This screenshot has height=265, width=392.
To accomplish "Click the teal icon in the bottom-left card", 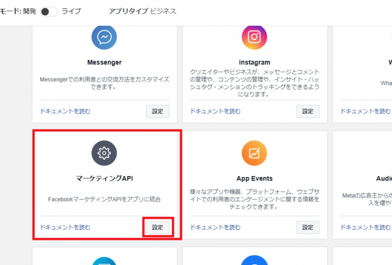I will 104,261.
